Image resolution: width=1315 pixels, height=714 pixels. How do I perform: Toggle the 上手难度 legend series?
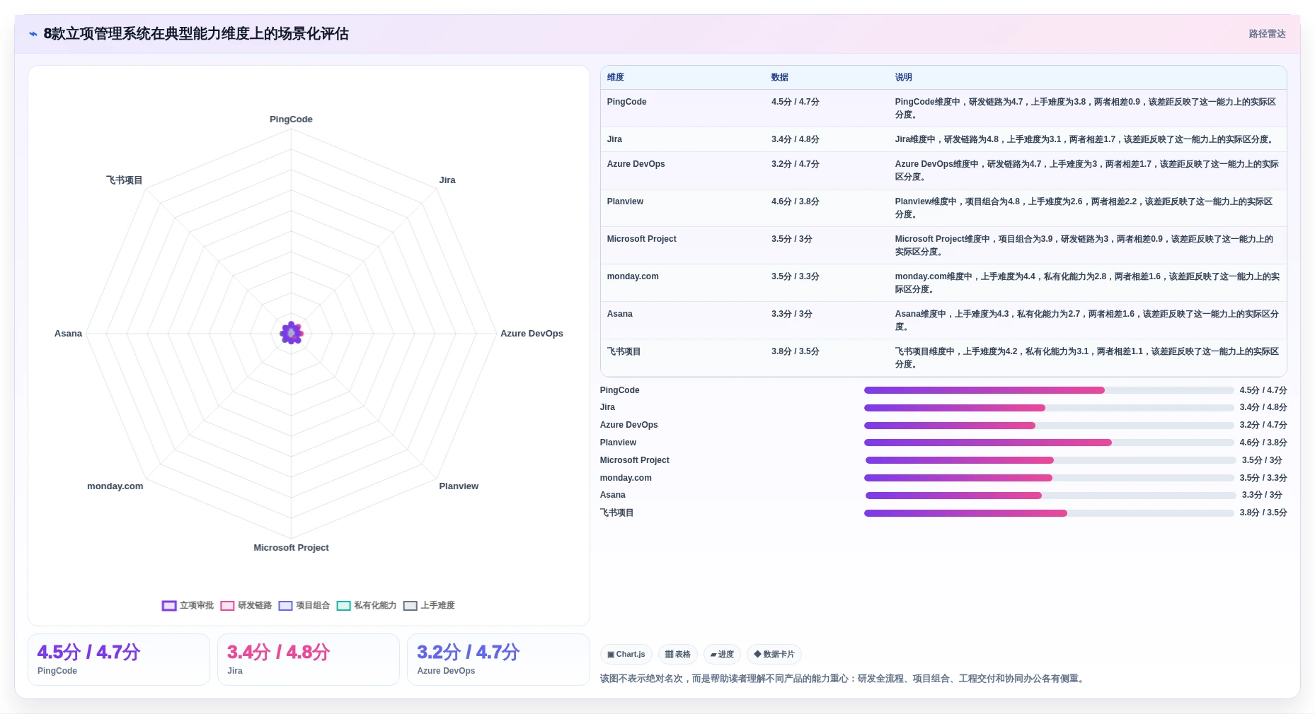[429, 605]
